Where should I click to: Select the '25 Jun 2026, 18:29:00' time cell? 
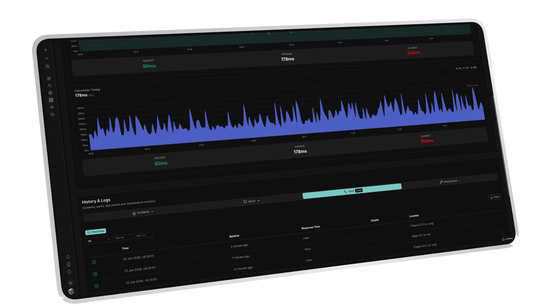pyautogui.click(x=139, y=257)
